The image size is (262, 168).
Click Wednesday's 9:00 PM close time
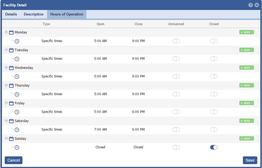138,76
